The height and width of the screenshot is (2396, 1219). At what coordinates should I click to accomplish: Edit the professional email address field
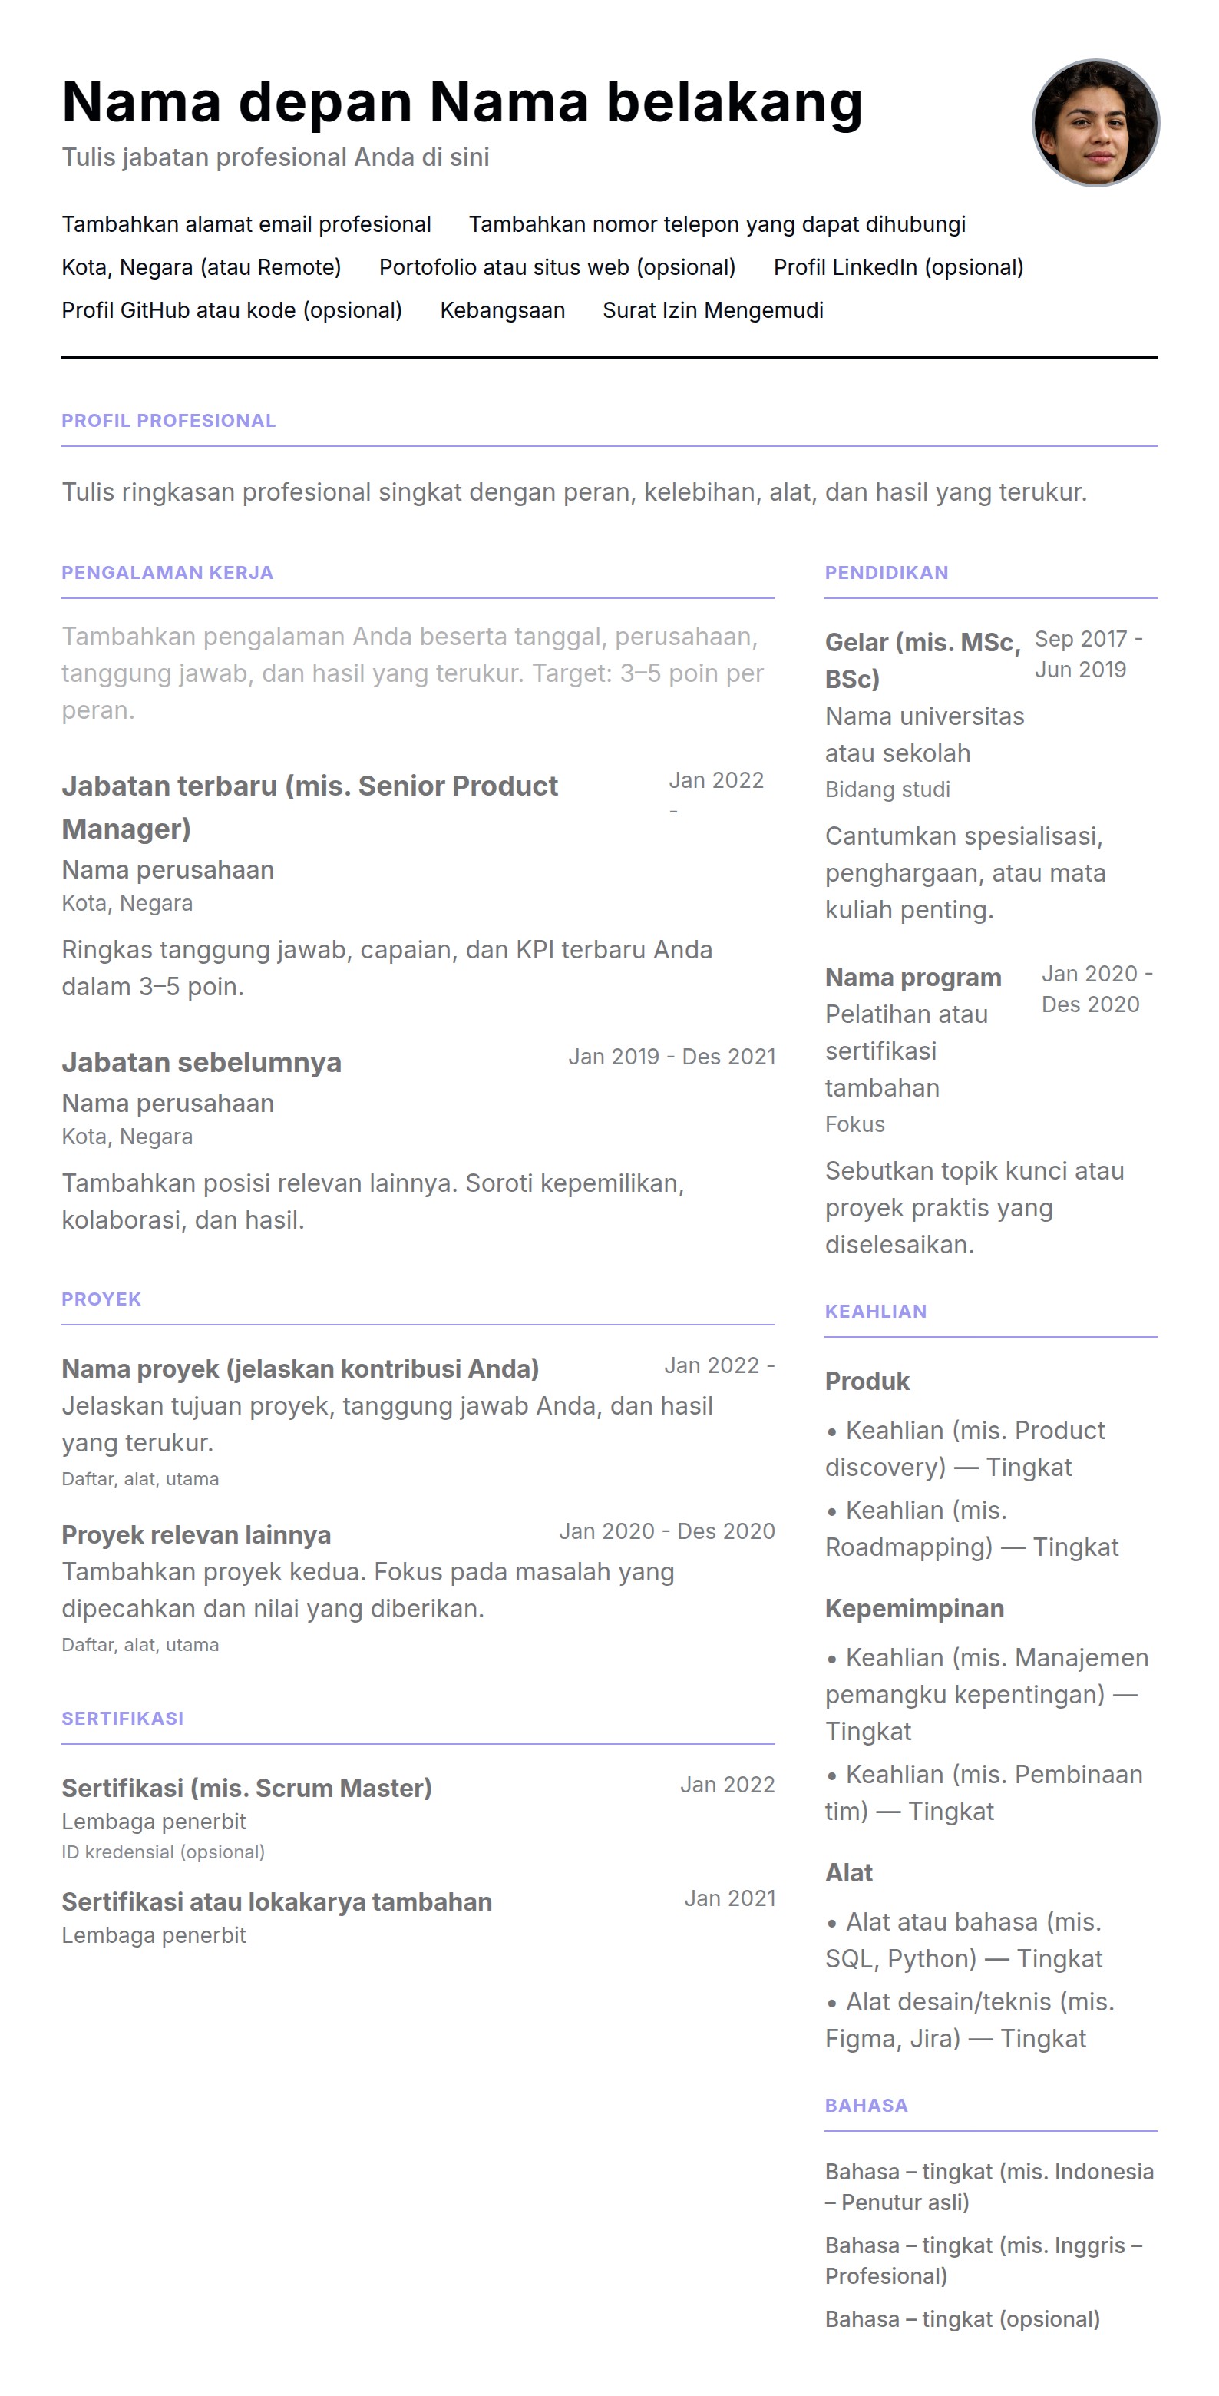click(x=246, y=224)
